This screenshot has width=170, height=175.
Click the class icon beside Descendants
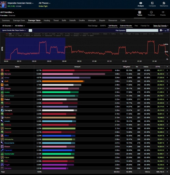(2, 143)
